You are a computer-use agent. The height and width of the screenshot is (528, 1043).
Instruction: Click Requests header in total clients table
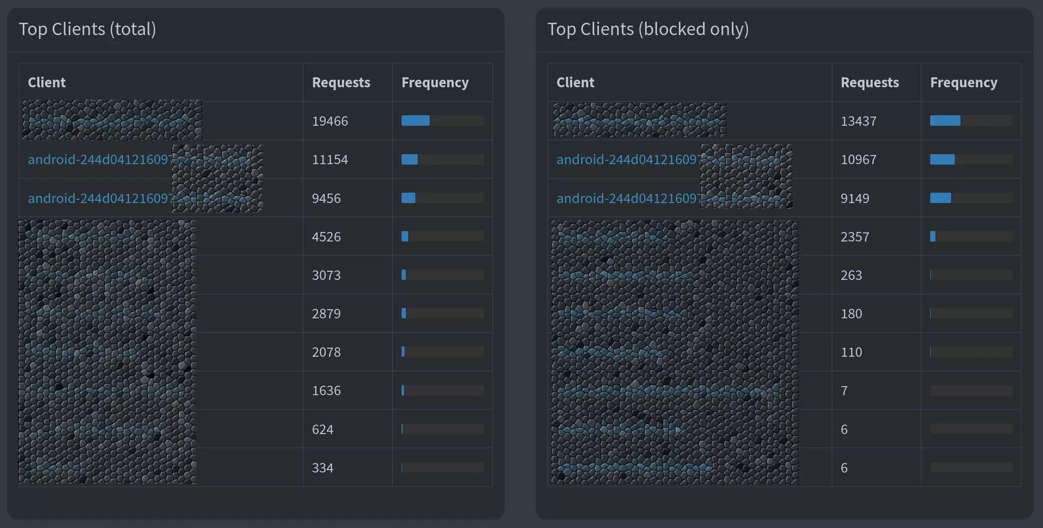pyautogui.click(x=341, y=83)
